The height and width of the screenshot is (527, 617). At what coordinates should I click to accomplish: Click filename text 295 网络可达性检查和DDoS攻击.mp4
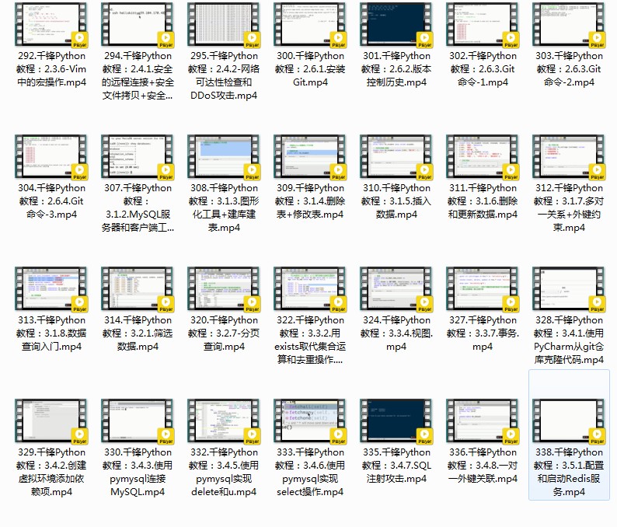pos(224,75)
